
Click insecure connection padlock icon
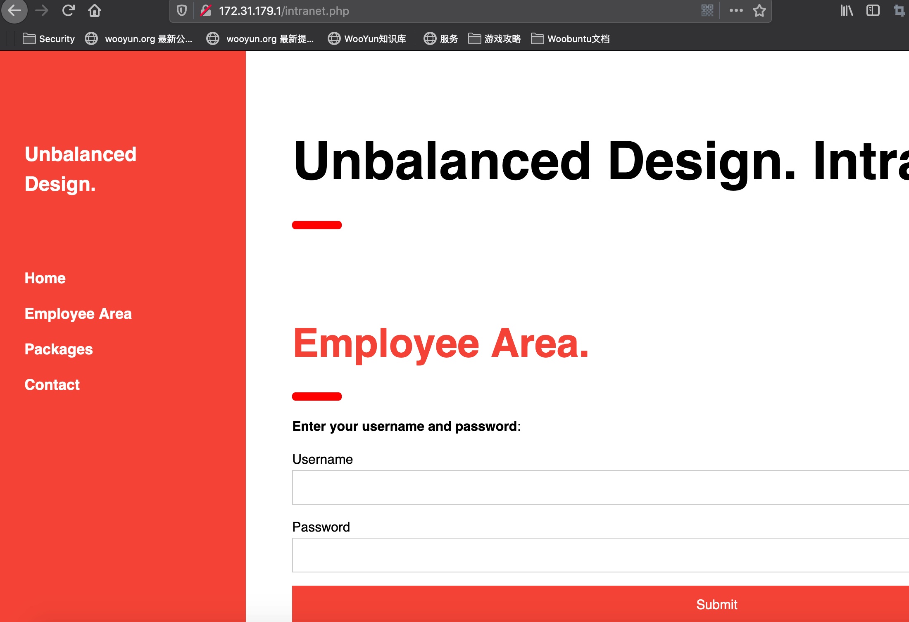pos(206,10)
